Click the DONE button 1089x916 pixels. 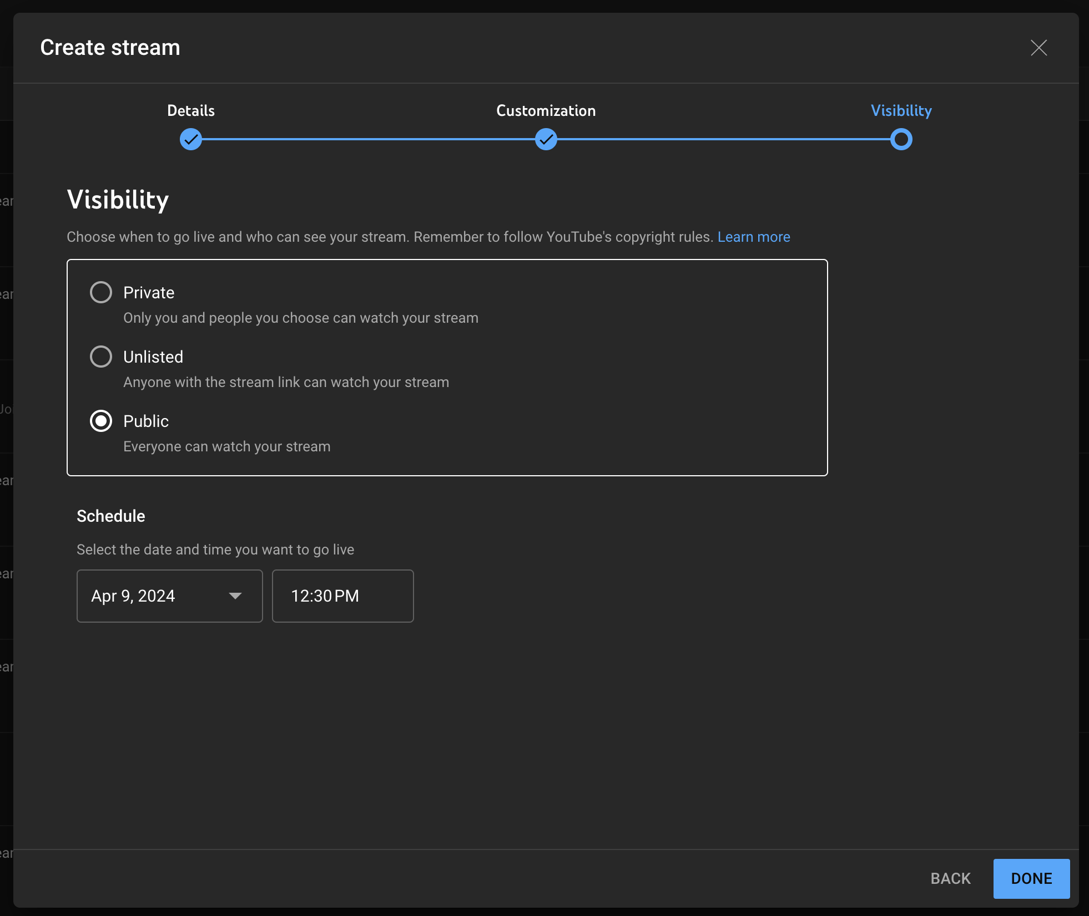click(x=1032, y=879)
